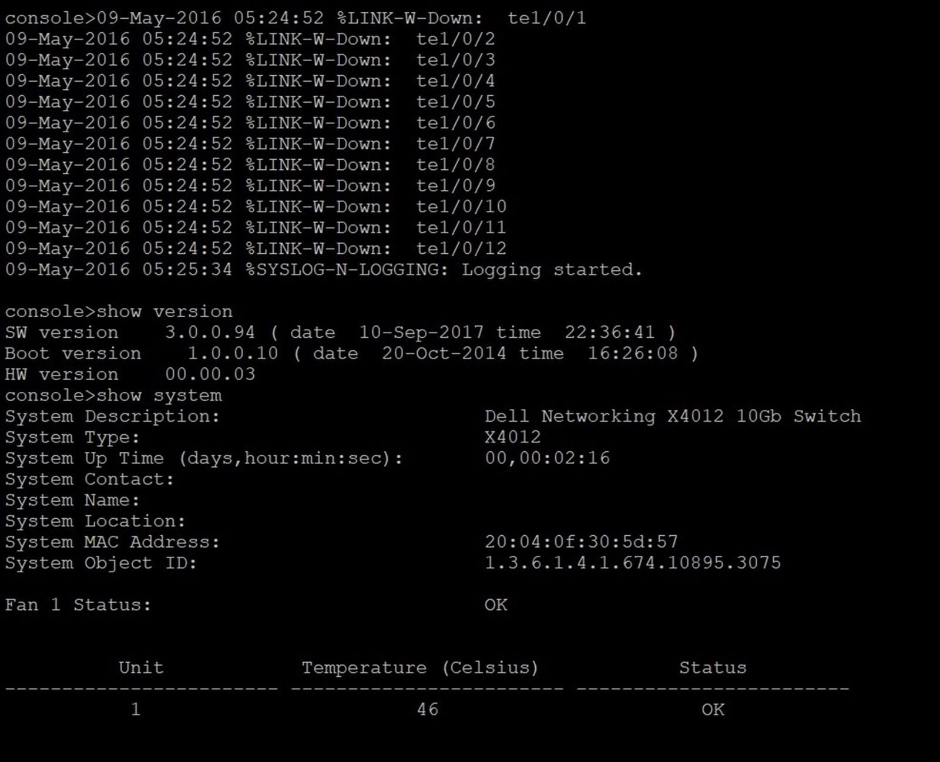Click the System MAC Address value
The image size is (940, 762).
click(581, 542)
